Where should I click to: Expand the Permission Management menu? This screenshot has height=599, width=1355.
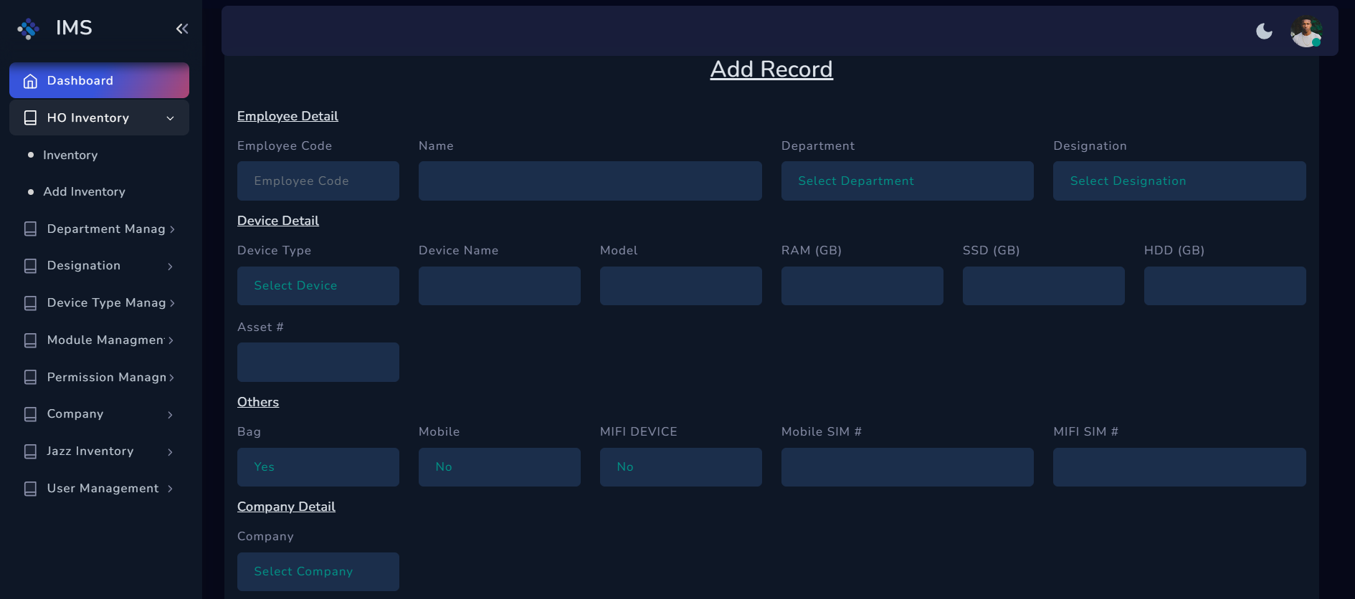[x=106, y=378]
